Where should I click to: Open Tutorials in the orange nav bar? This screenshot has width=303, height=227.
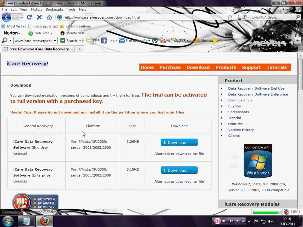(x=276, y=67)
